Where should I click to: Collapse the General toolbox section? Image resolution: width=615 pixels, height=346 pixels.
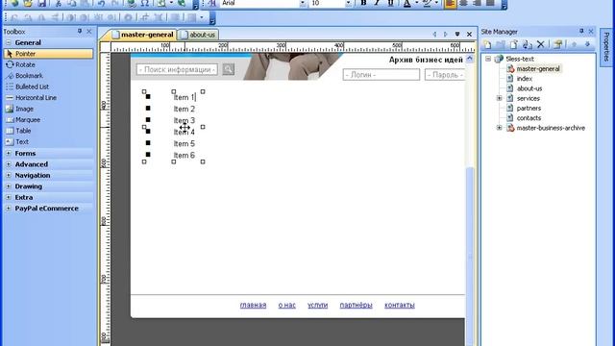pyautogui.click(x=9, y=42)
